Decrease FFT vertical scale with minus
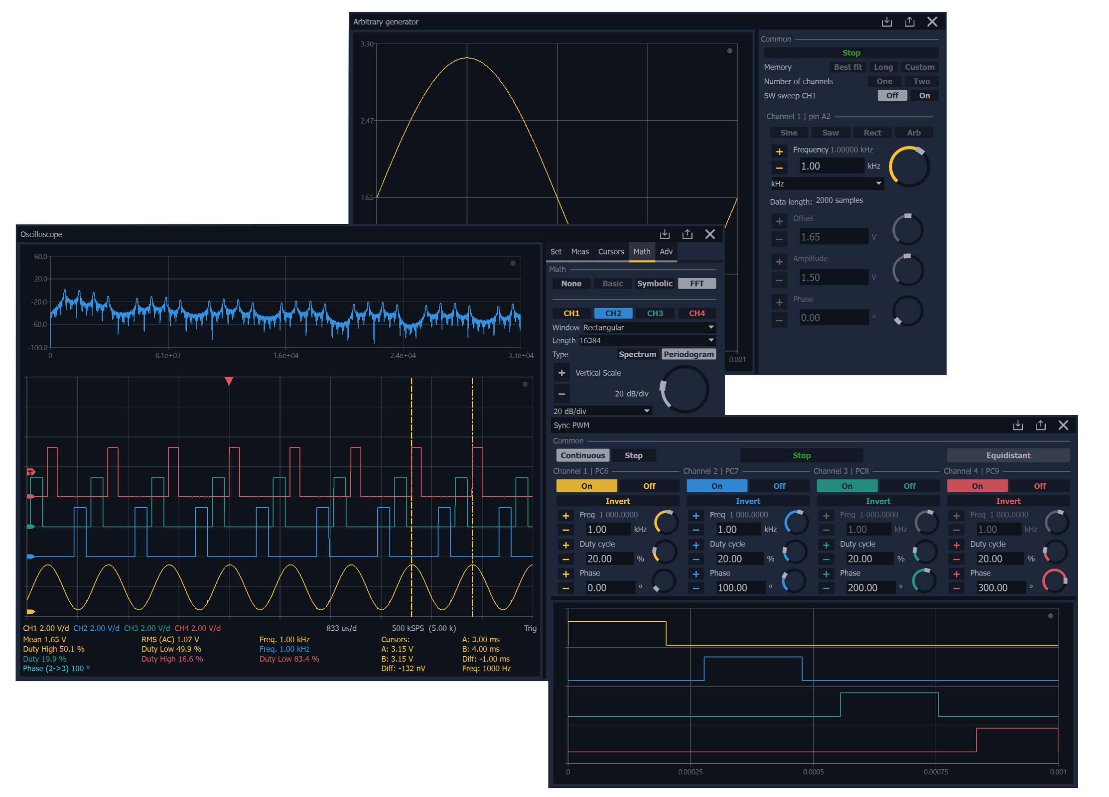 (561, 394)
